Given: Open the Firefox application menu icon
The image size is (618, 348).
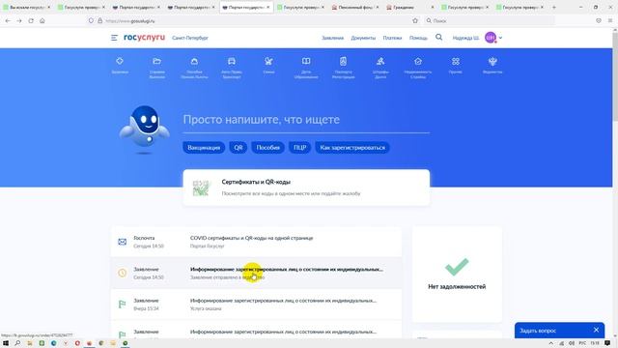Looking at the screenshot, I should (610, 20).
